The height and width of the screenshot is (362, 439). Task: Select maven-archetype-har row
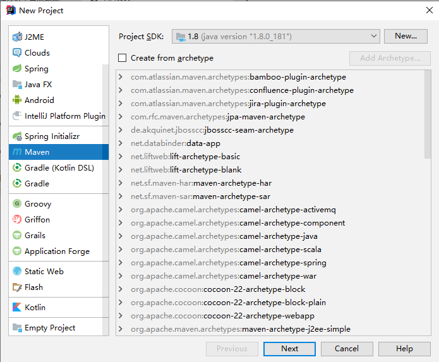(x=270, y=183)
